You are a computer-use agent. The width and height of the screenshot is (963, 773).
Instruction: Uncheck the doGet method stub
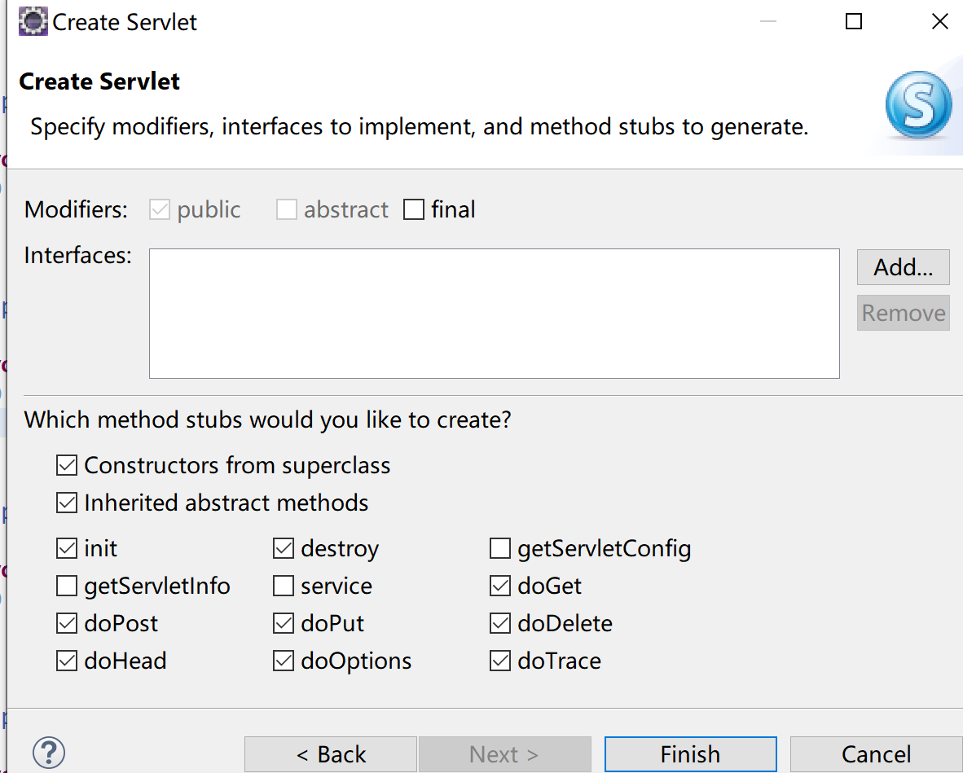point(500,586)
